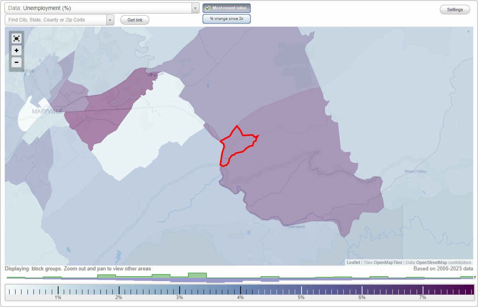The image size is (478, 307).
Task: Click the Get link button
Action: pyautogui.click(x=135, y=20)
